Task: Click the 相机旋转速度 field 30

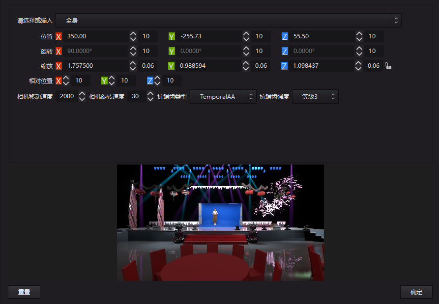Action: point(137,96)
